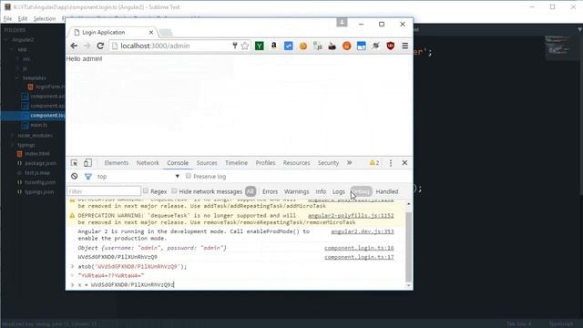The height and width of the screenshot is (328, 583).
Task: Open the red uBlock shield extension
Action: tap(390, 46)
